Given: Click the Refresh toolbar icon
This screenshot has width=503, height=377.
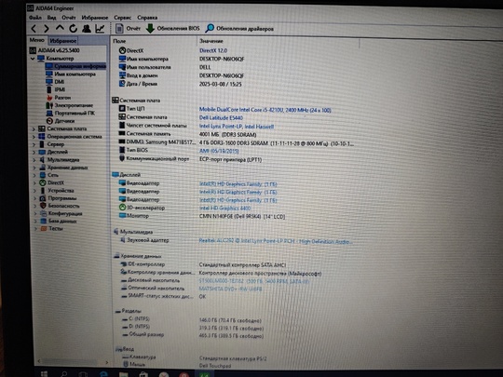Looking at the screenshot, I should click(74, 29).
